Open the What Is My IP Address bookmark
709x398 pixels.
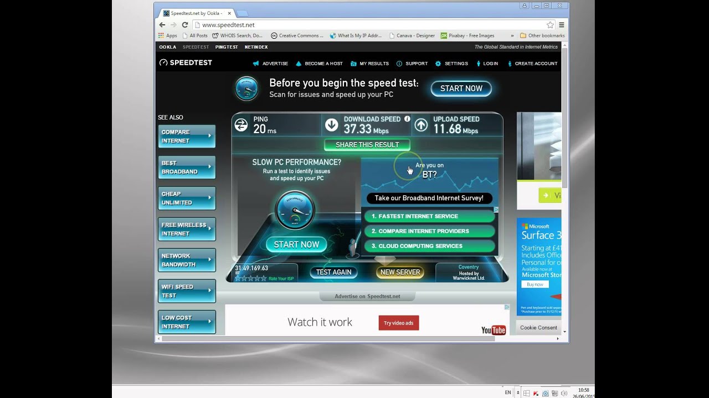click(x=356, y=35)
